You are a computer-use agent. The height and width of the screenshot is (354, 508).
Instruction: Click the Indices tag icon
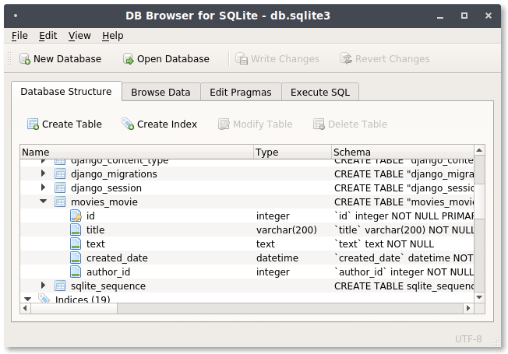click(x=44, y=299)
